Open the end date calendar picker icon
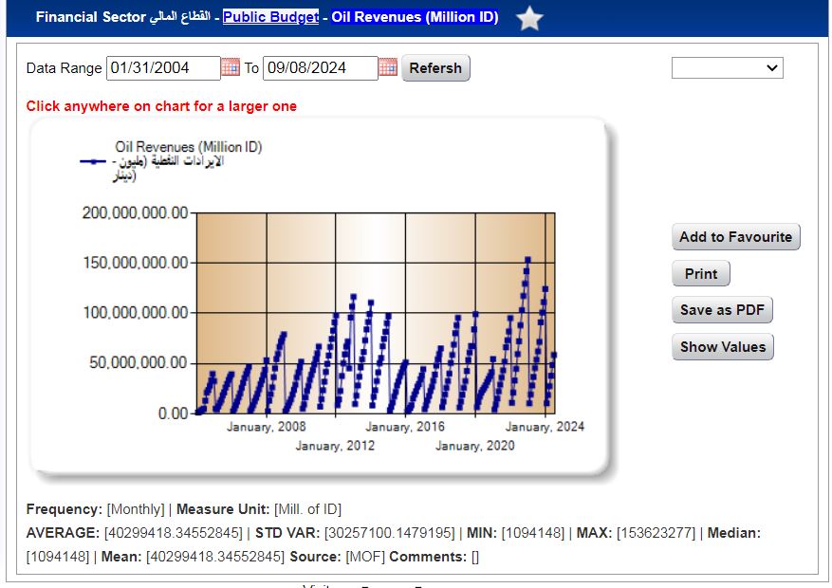Screen dimensions: 832x588 (387, 67)
